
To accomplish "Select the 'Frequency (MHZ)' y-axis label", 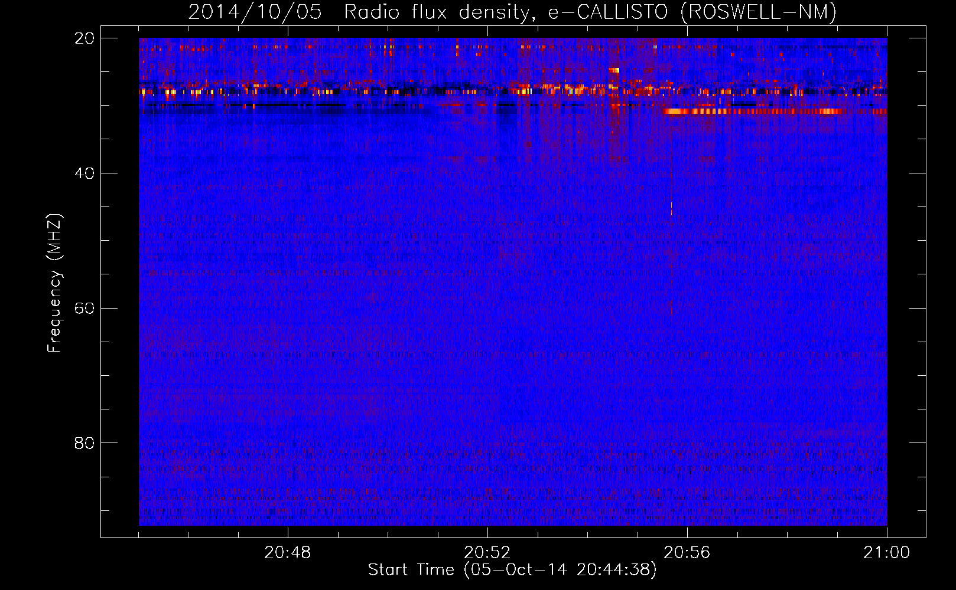I will [54, 283].
